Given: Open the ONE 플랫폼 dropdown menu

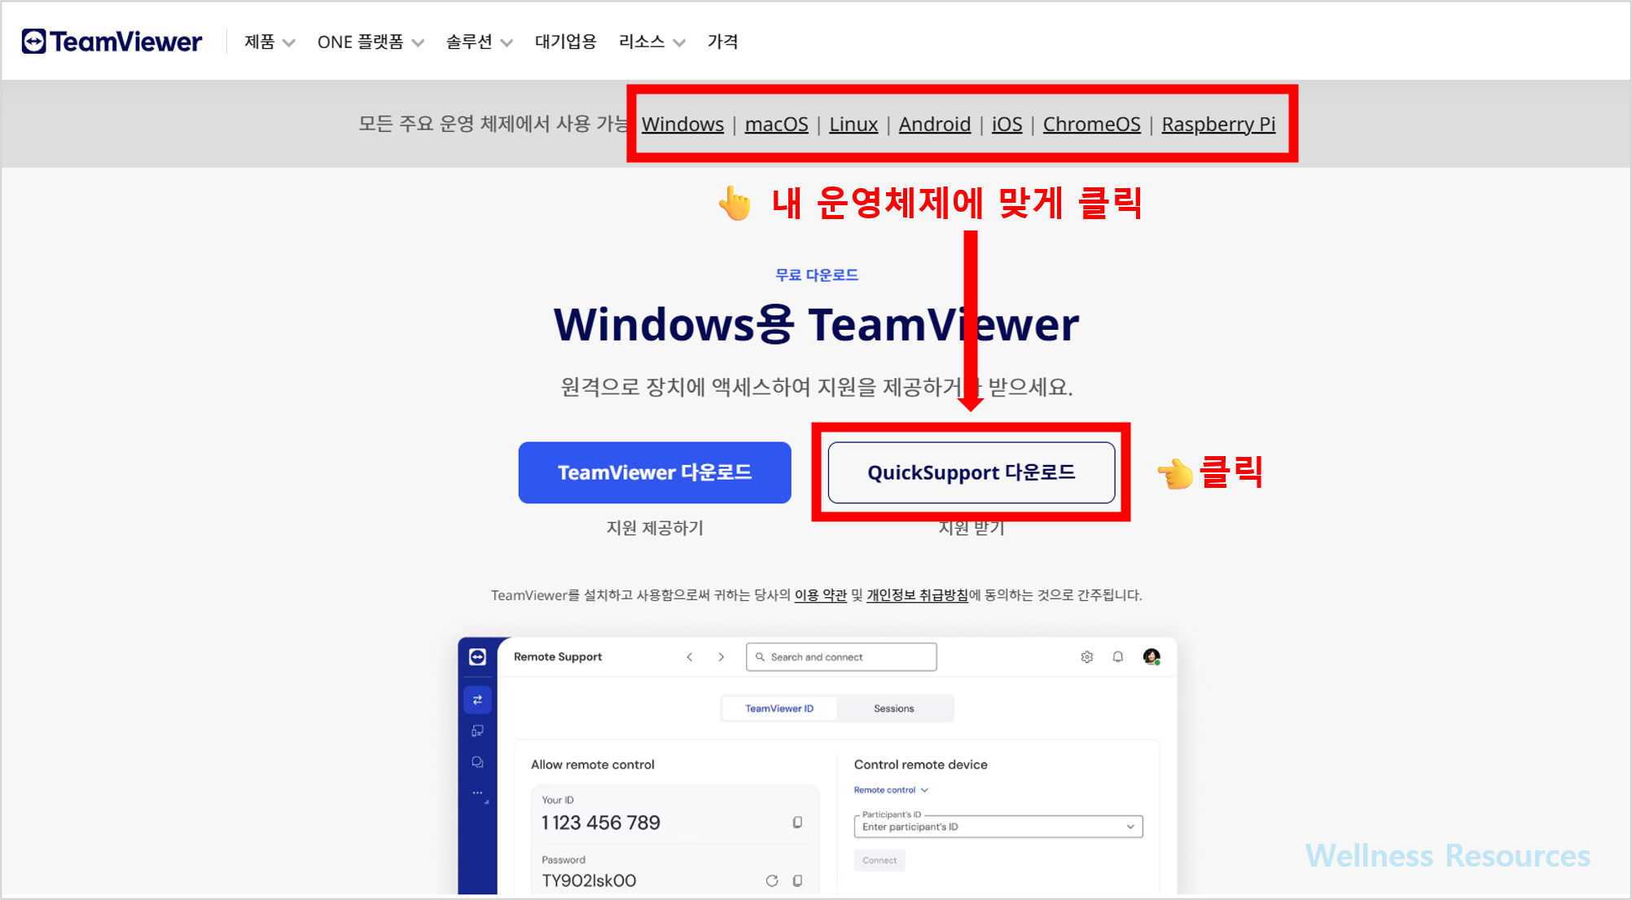Looking at the screenshot, I should [x=371, y=42].
